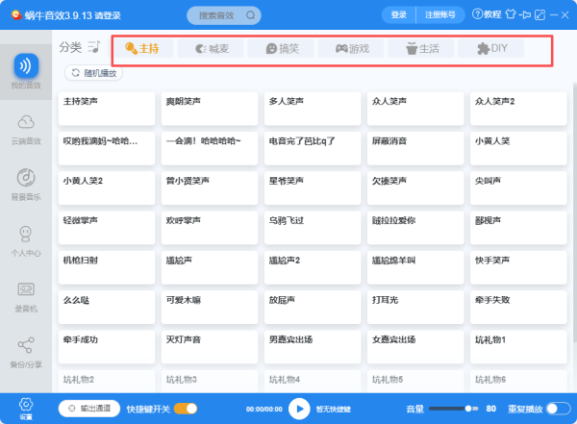This screenshot has height=424, width=577.
Task: Open the skin shirt icon
Action: [x=511, y=14]
